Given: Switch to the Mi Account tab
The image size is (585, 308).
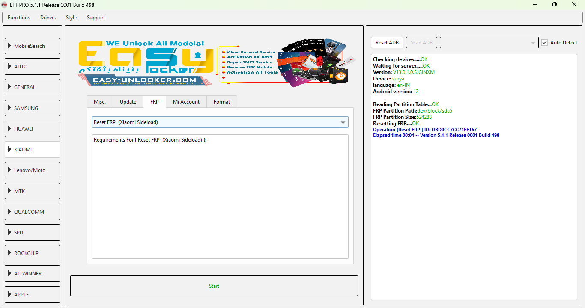Looking at the screenshot, I should pos(186,102).
